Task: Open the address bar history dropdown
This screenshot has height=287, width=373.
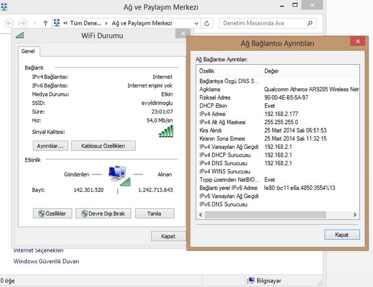Action: pyautogui.click(x=197, y=23)
